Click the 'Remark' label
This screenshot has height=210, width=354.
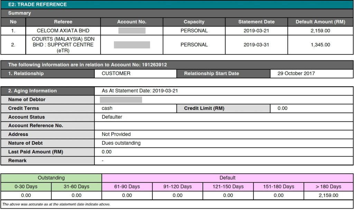click(17, 161)
